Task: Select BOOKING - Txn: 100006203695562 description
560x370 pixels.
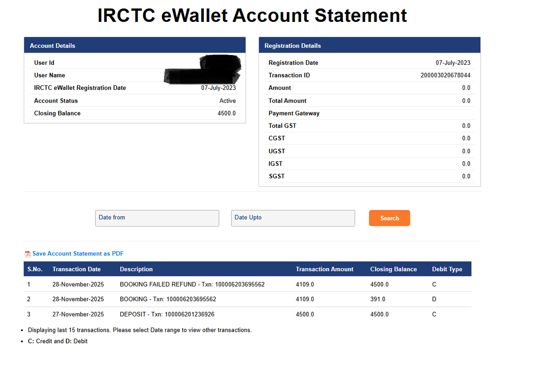Action: [168, 299]
